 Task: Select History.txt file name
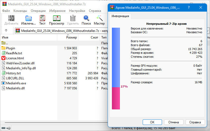click(x=14, y=73)
